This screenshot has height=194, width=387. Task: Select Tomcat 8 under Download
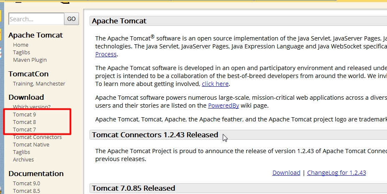[24, 122]
